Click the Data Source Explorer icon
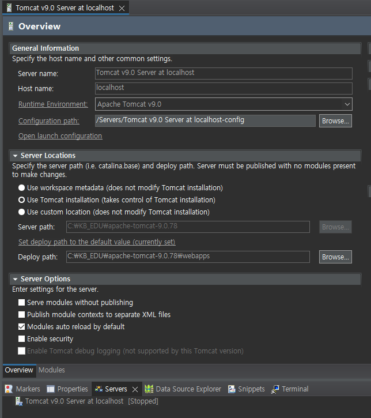 [149, 389]
